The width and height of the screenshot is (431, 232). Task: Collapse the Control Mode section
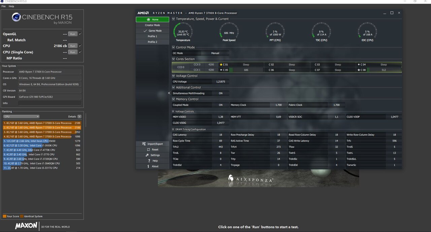click(x=173, y=47)
